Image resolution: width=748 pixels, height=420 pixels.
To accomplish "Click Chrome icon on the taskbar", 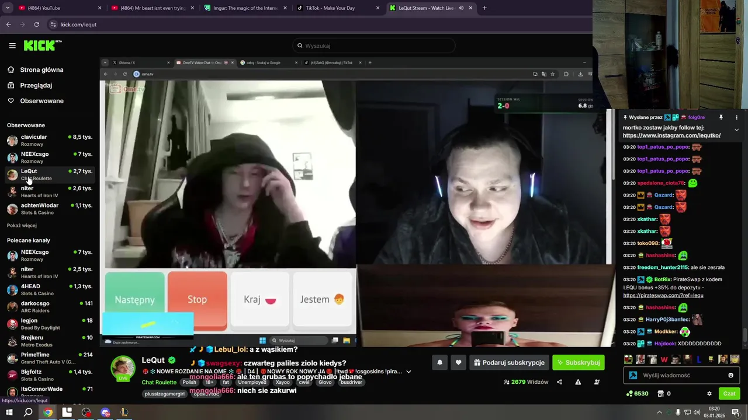I will 48,412.
